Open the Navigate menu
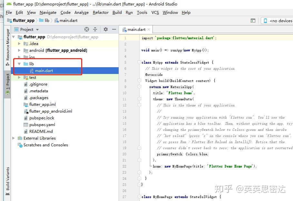Image resolution: width=293 pixels, height=201 pixels. pos(48,13)
